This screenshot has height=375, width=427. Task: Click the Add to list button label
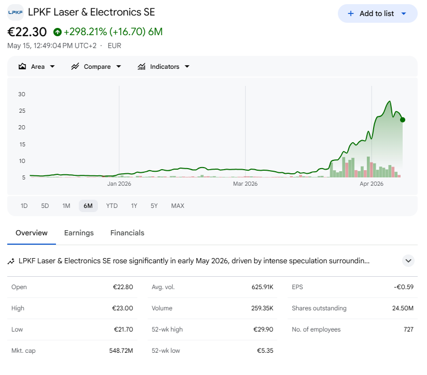pyautogui.click(x=377, y=13)
